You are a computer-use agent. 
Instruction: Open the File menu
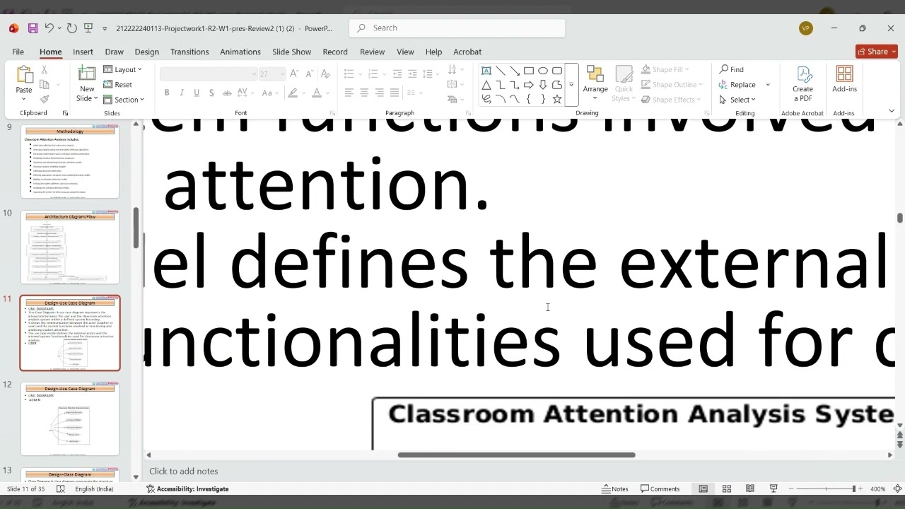18,52
